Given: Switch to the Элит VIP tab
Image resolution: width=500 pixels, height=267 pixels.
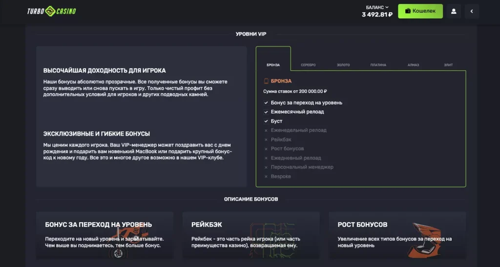Looking at the screenshot, I should [x=448, y=65].
